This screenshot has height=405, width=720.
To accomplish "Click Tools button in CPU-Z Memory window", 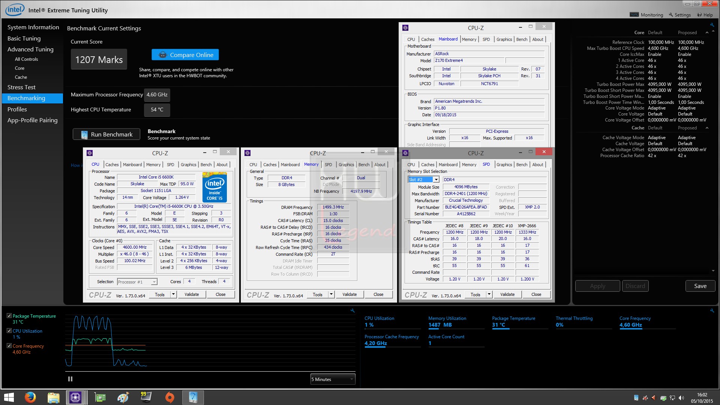I will tap(318, 294).
